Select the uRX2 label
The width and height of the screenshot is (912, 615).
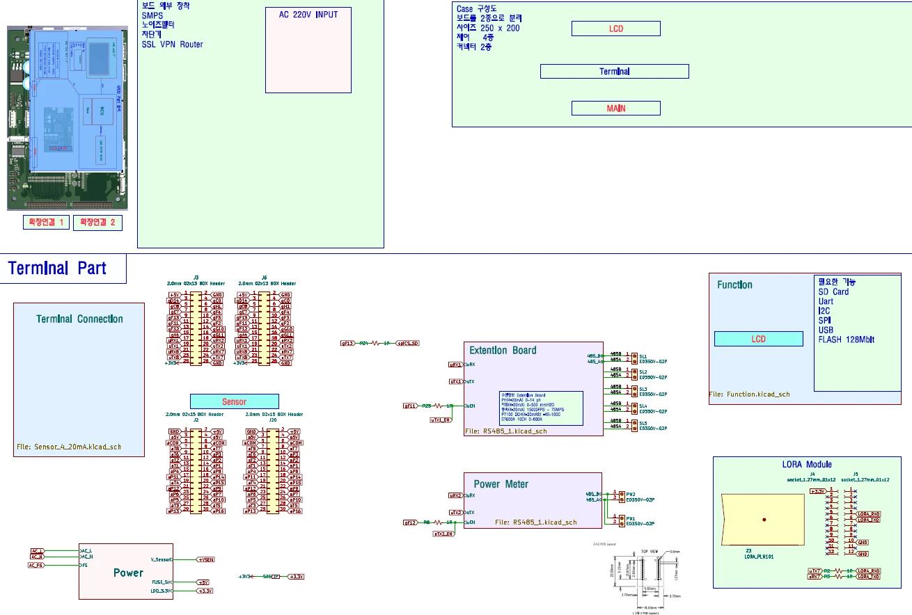click(455, 495)
